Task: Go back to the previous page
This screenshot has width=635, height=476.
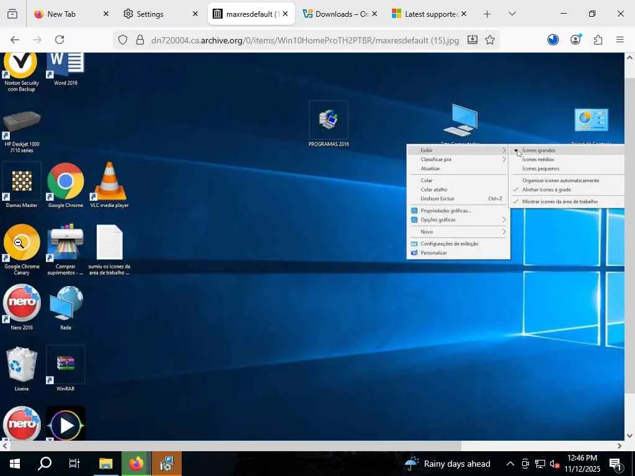Action: pos(15,40)
